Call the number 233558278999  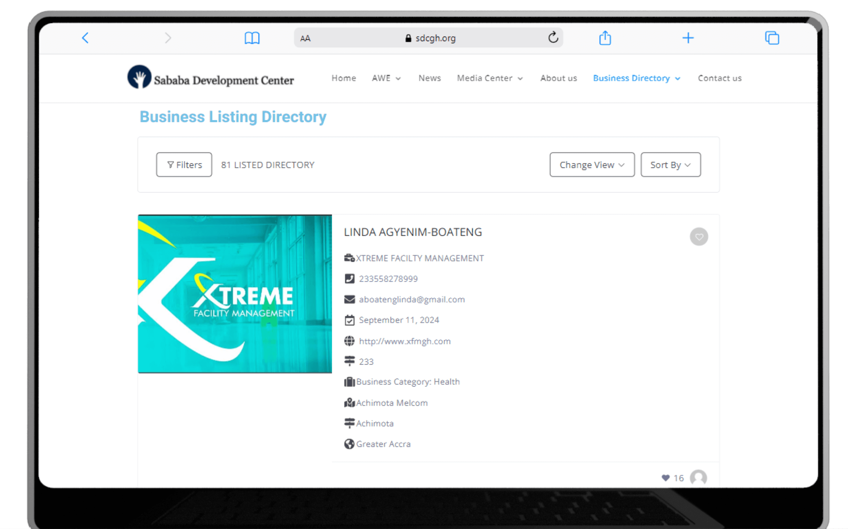point(388,278)
